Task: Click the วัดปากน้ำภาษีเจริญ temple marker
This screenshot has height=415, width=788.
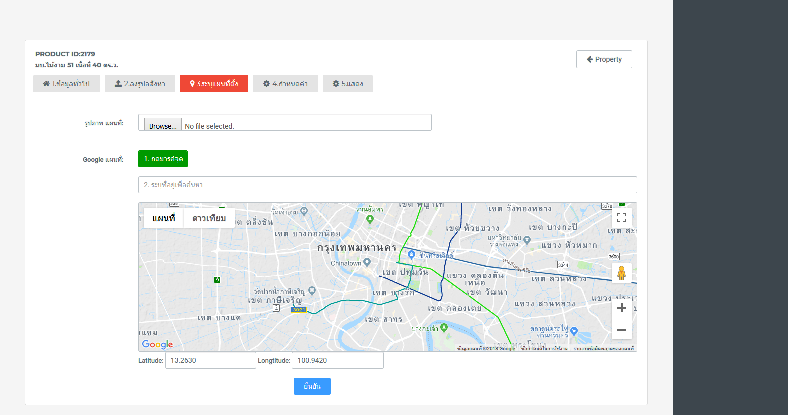Action: (312, 290)
